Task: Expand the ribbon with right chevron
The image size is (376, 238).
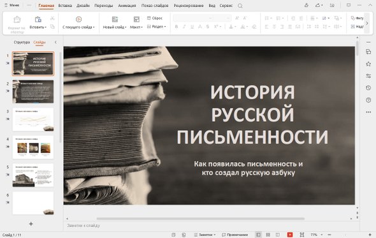Action: 367,23
